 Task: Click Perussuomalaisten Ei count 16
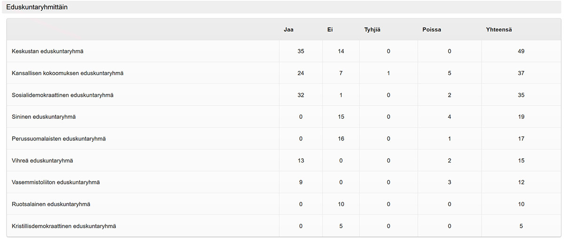(341, 139)
